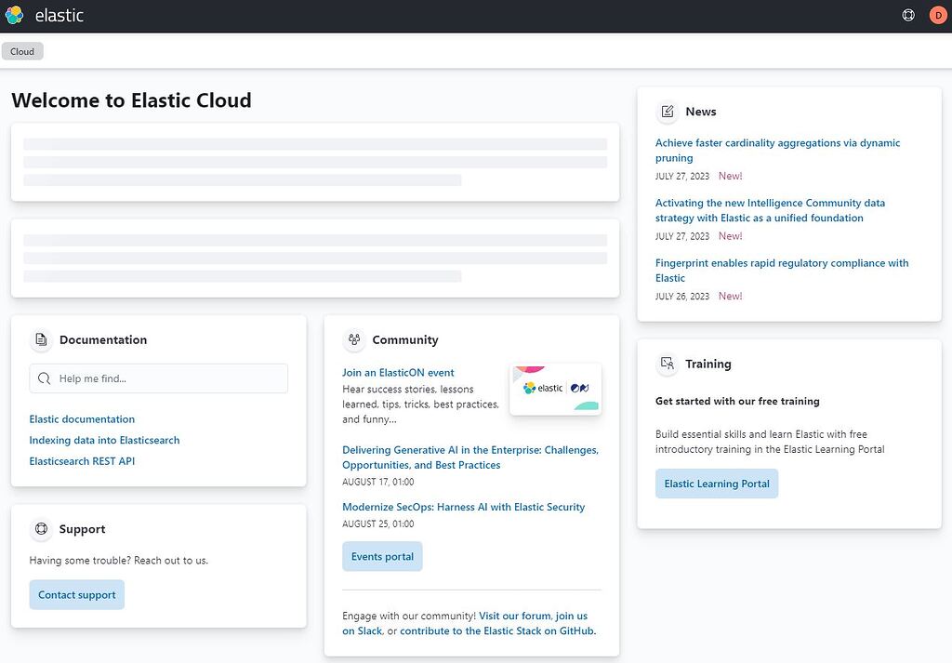Screen dimensions: 952x663
Task: Click the Help me find search field
Action: tap(158, 378)
